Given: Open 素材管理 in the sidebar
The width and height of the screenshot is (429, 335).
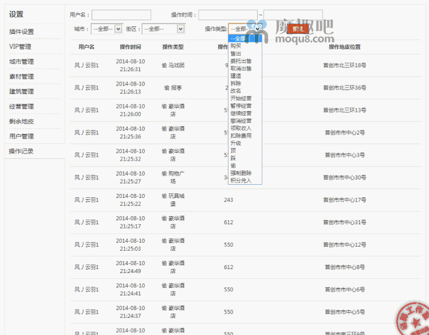Looking at the screenshot, I should (x=21, y=76).
